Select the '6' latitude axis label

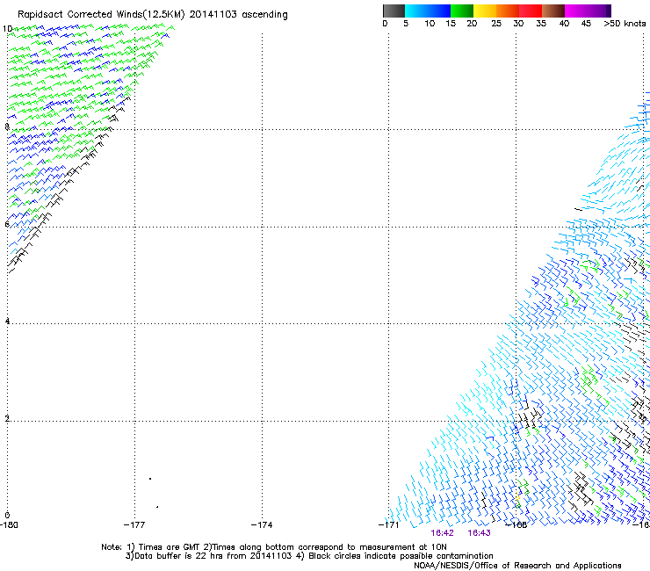coord(7,224)
